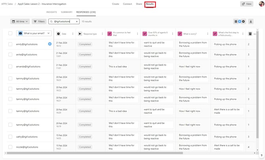This screenshot has height=160, width=265.
Task: Click the tag badge beside emily@tgif.solutions
Action: (49, 44)
